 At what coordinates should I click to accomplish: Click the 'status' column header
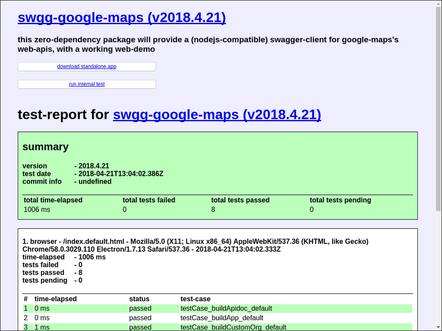tap(139, 299)
